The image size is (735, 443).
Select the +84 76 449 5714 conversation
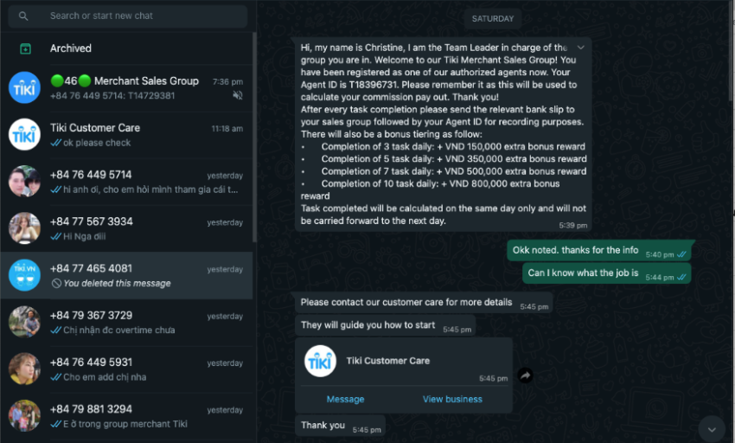(126, 182)
